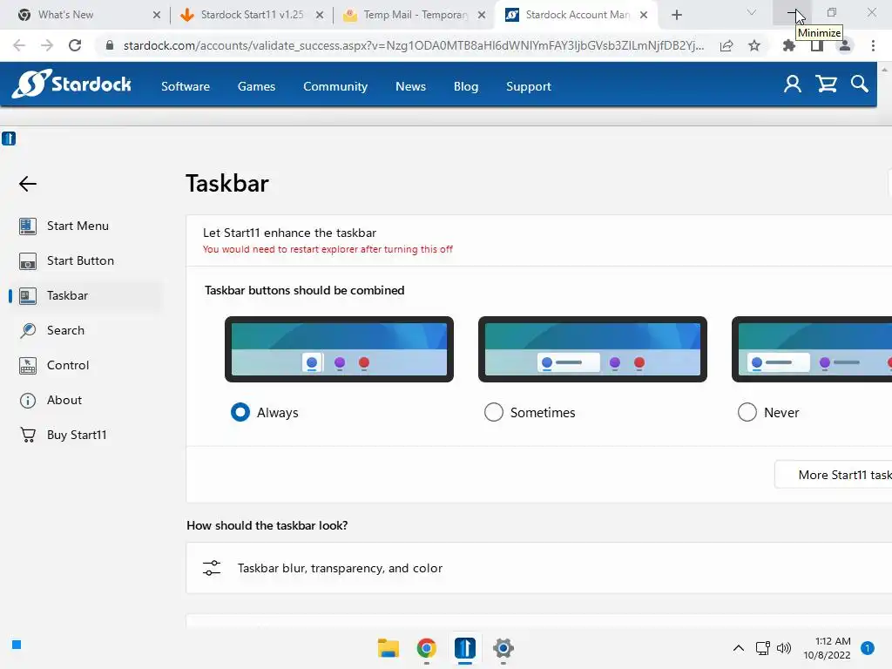This screenshot has height=669, width=892.
Task: Bookmark this page with the star
Action: (x=754, y=45)
